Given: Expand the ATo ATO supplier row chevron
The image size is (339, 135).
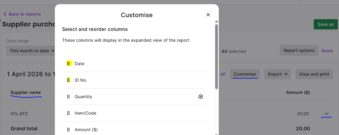Looking at the screenshot, I should (x=327, y=114).
